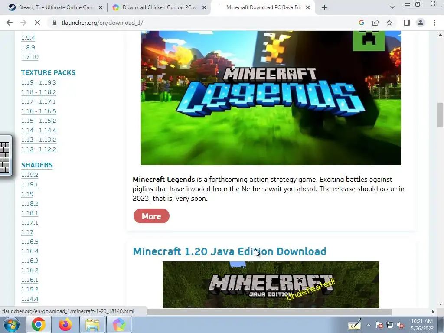
Task: Click the red More button
Action: (x=151, y=216)
